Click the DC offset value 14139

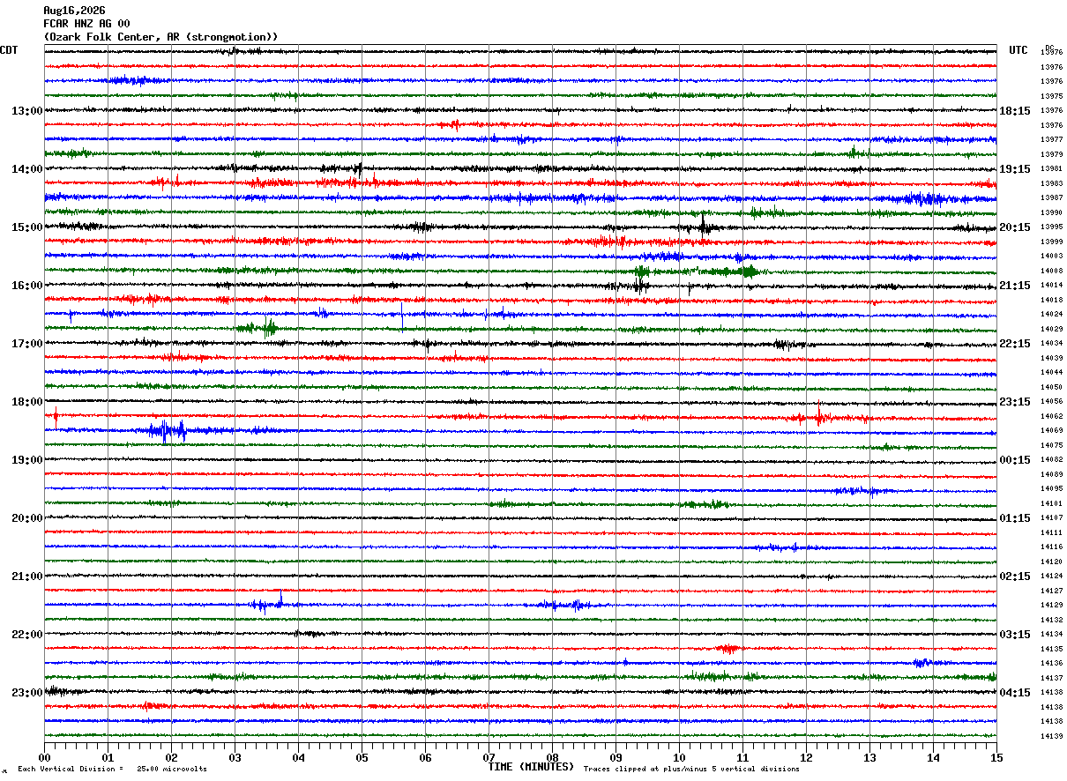point(1051,736)
